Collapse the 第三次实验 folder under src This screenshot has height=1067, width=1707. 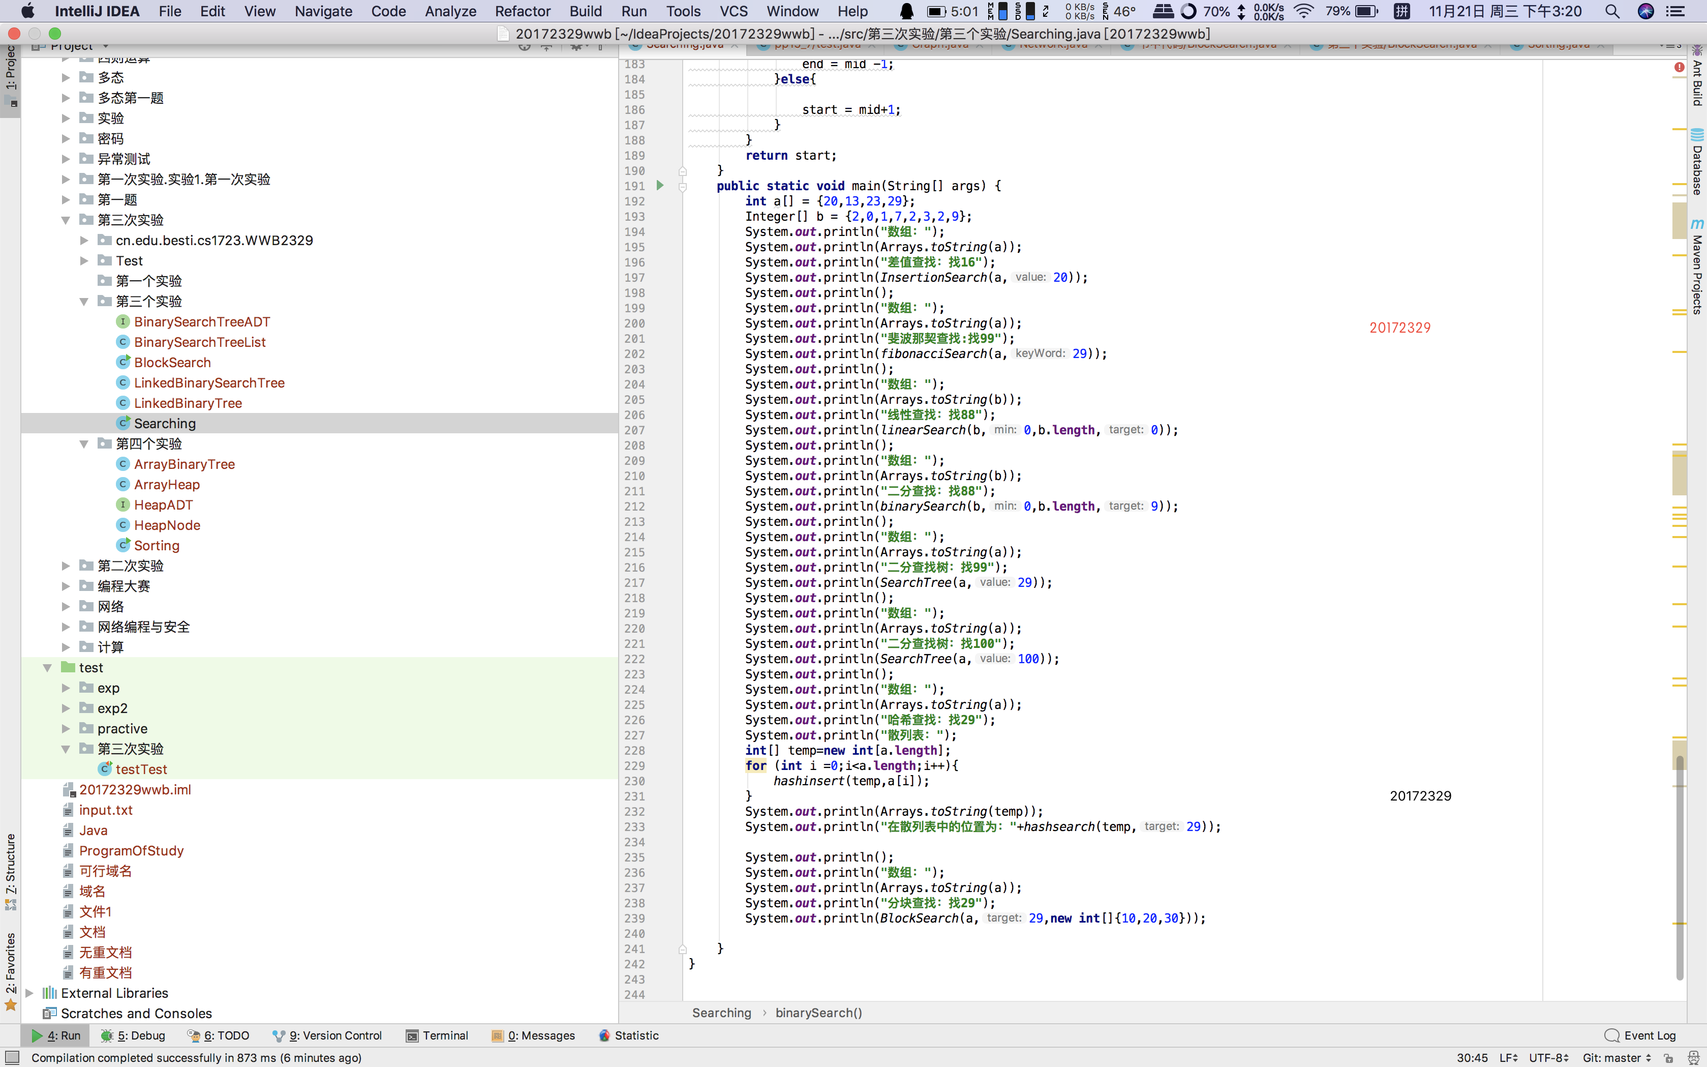[66, 220]
